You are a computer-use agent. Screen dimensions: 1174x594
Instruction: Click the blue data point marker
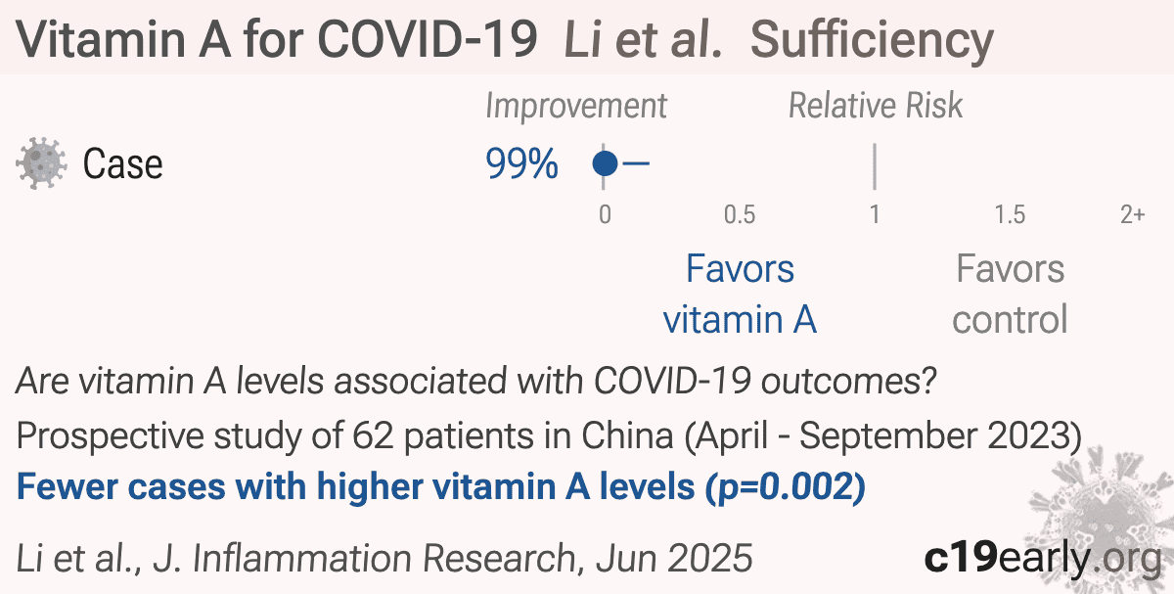[606, 163]
